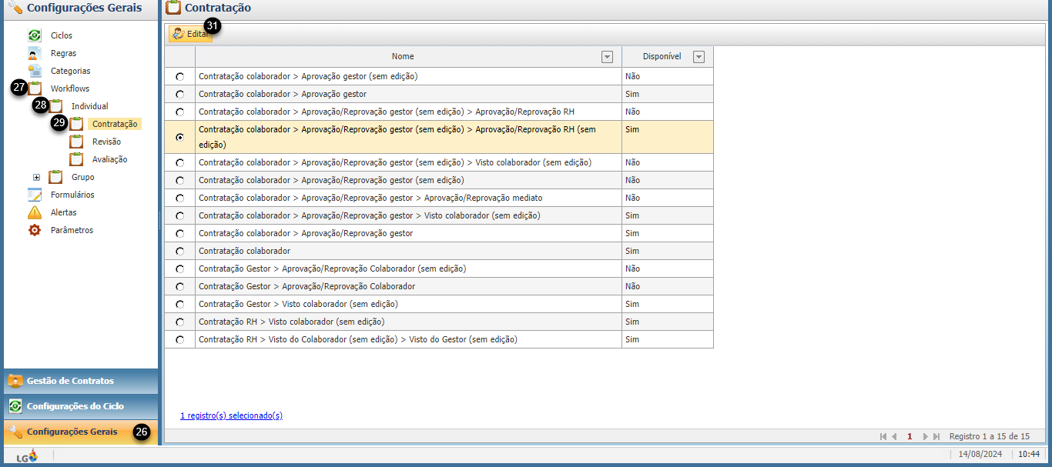1052x467 pixels.
Task: Sort by Nome column header
Action: [403, 56]
